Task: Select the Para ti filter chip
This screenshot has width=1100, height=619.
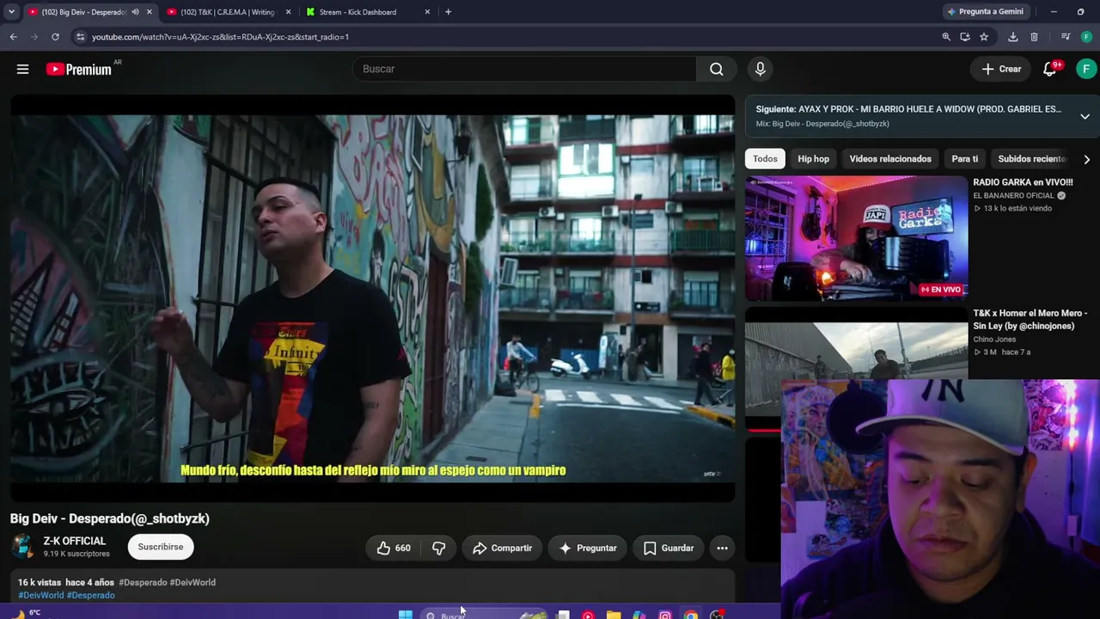Action: click(x=965, y=159)
